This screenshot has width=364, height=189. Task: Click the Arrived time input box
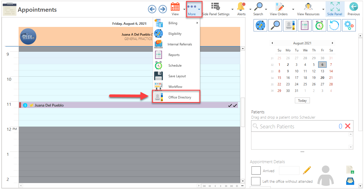(x=289, y=171)
